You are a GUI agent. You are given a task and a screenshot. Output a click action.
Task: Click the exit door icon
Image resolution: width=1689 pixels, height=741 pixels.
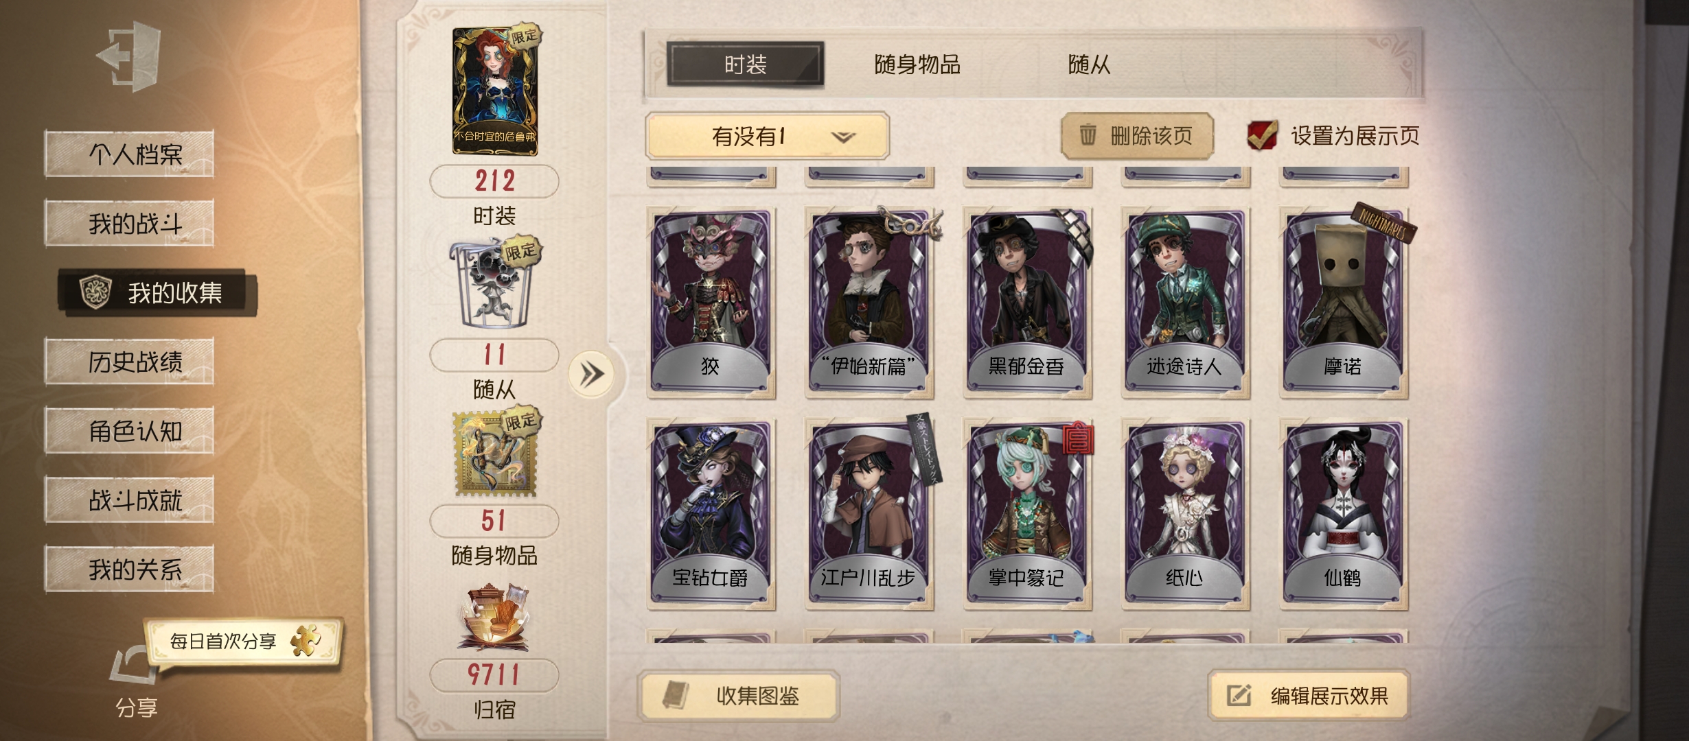[x=130, y=56]
